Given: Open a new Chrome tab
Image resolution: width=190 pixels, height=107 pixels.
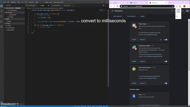Looking at the screenshot, I should (170, 3).
